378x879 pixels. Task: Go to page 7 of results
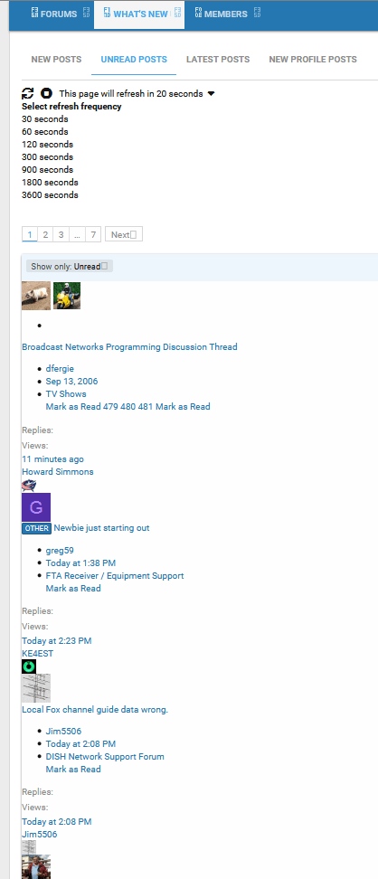(x=94, y=235)
